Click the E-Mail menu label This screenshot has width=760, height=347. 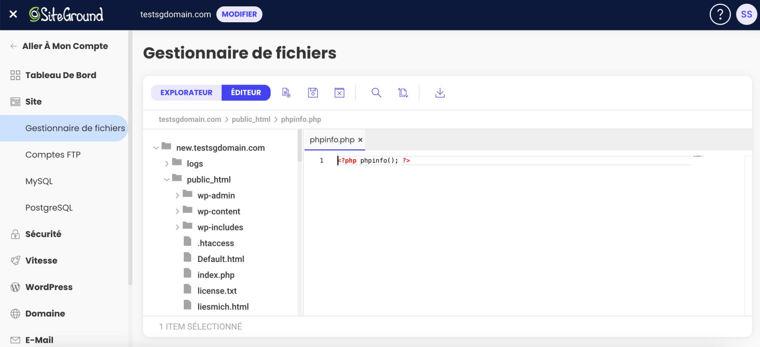pyautogui.click(x=39, y=340)
